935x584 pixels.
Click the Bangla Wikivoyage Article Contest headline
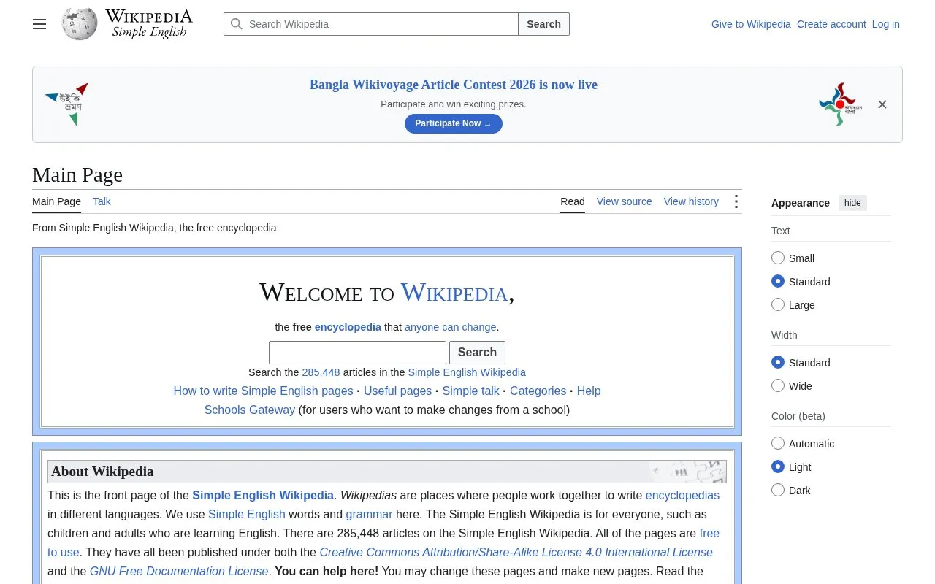pyautogui.click(x=454, y=85)
